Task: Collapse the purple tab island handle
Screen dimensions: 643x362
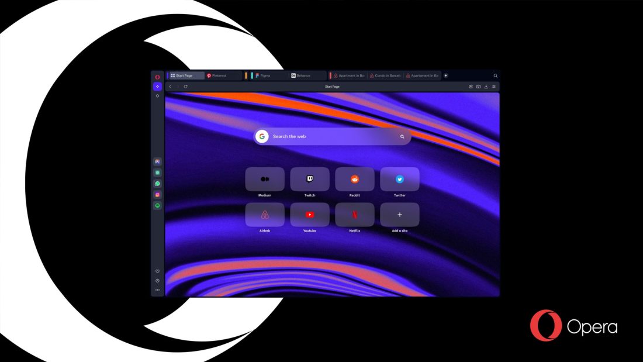Action: click(x=167, y=75)
